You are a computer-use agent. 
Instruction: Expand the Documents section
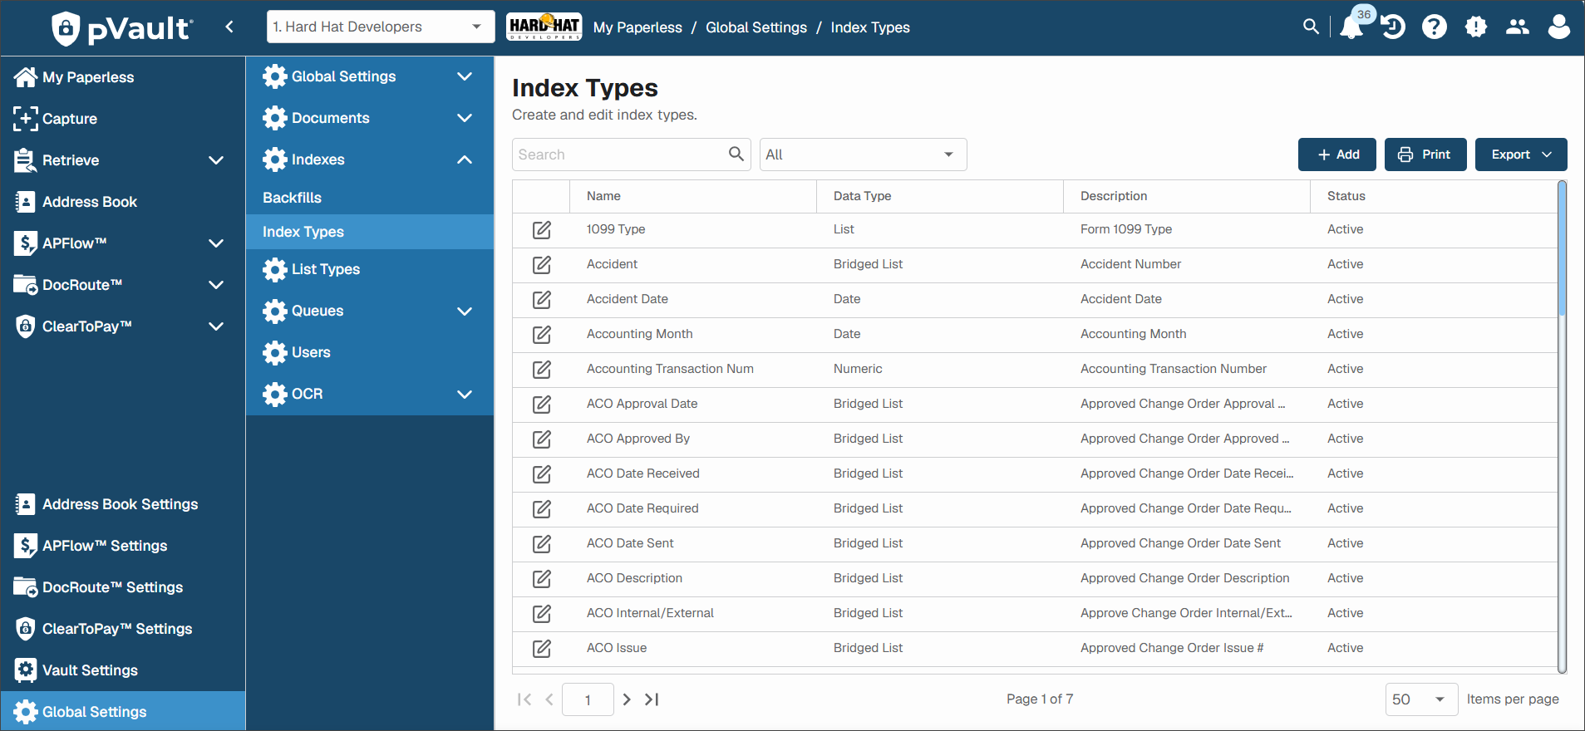coord(465,118)
